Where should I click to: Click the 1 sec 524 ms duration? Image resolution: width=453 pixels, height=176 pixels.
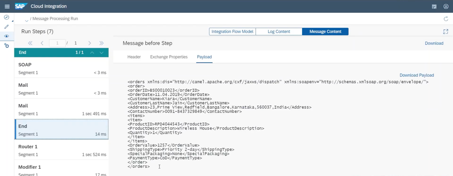click(x=94, y=155)
